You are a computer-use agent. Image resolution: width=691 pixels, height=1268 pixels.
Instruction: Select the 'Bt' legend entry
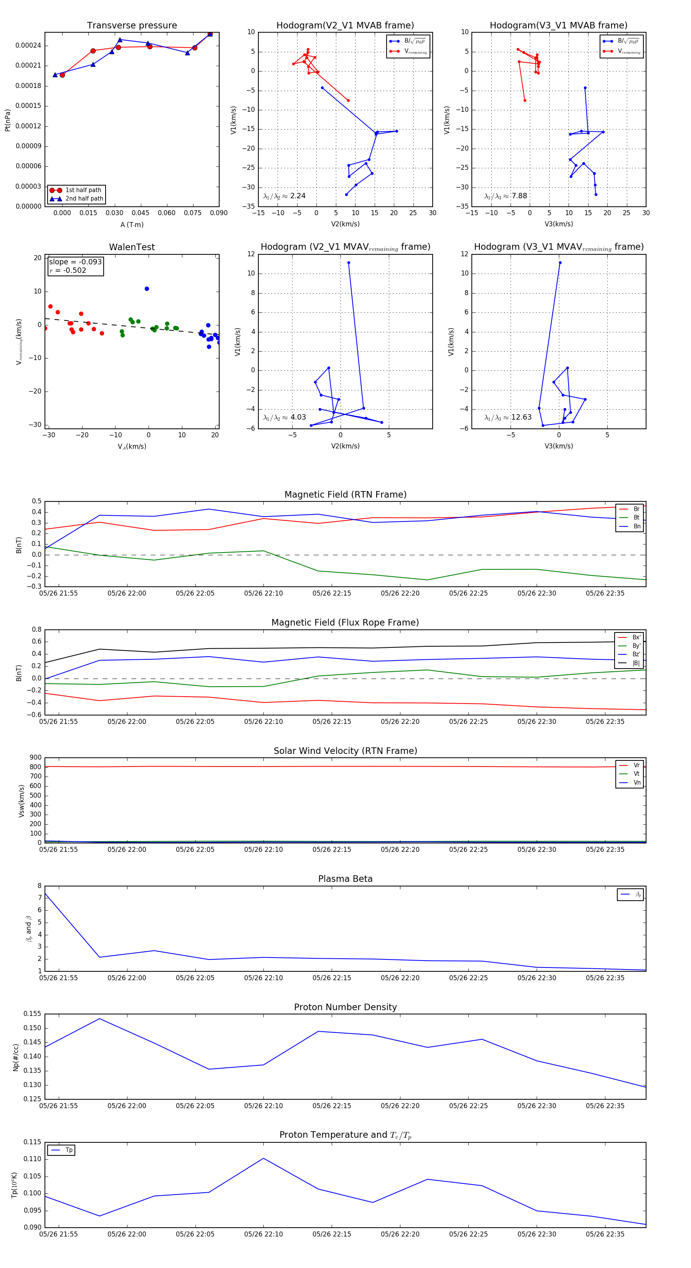point(630,518)
